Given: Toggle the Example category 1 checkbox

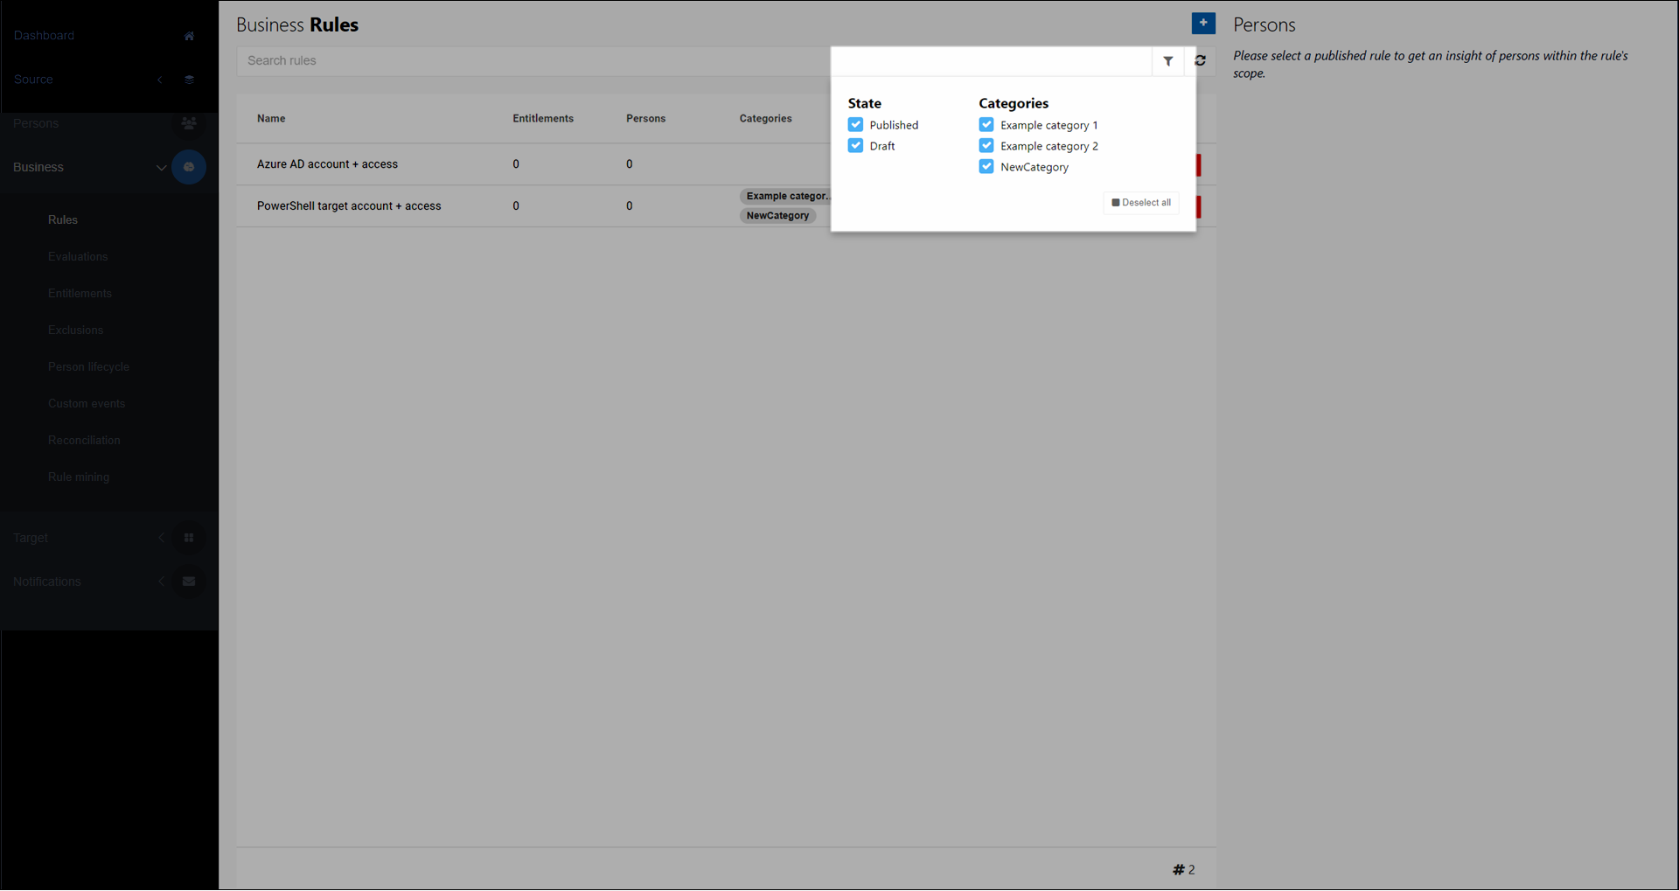Looking at the screenshot, I should pos(986,125).
